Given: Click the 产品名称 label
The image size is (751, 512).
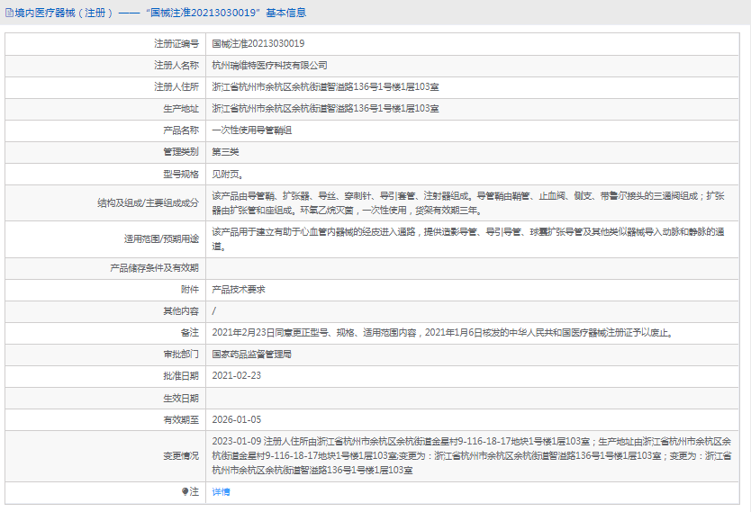Looking at the screenshot, I should pos(181,130).
